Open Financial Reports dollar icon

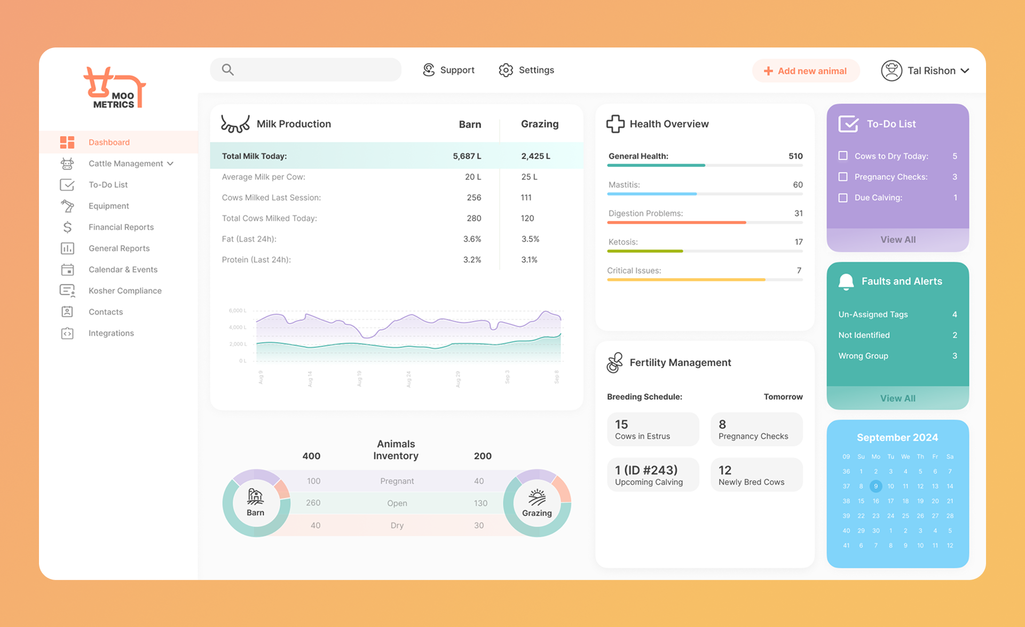coord(67,227)
